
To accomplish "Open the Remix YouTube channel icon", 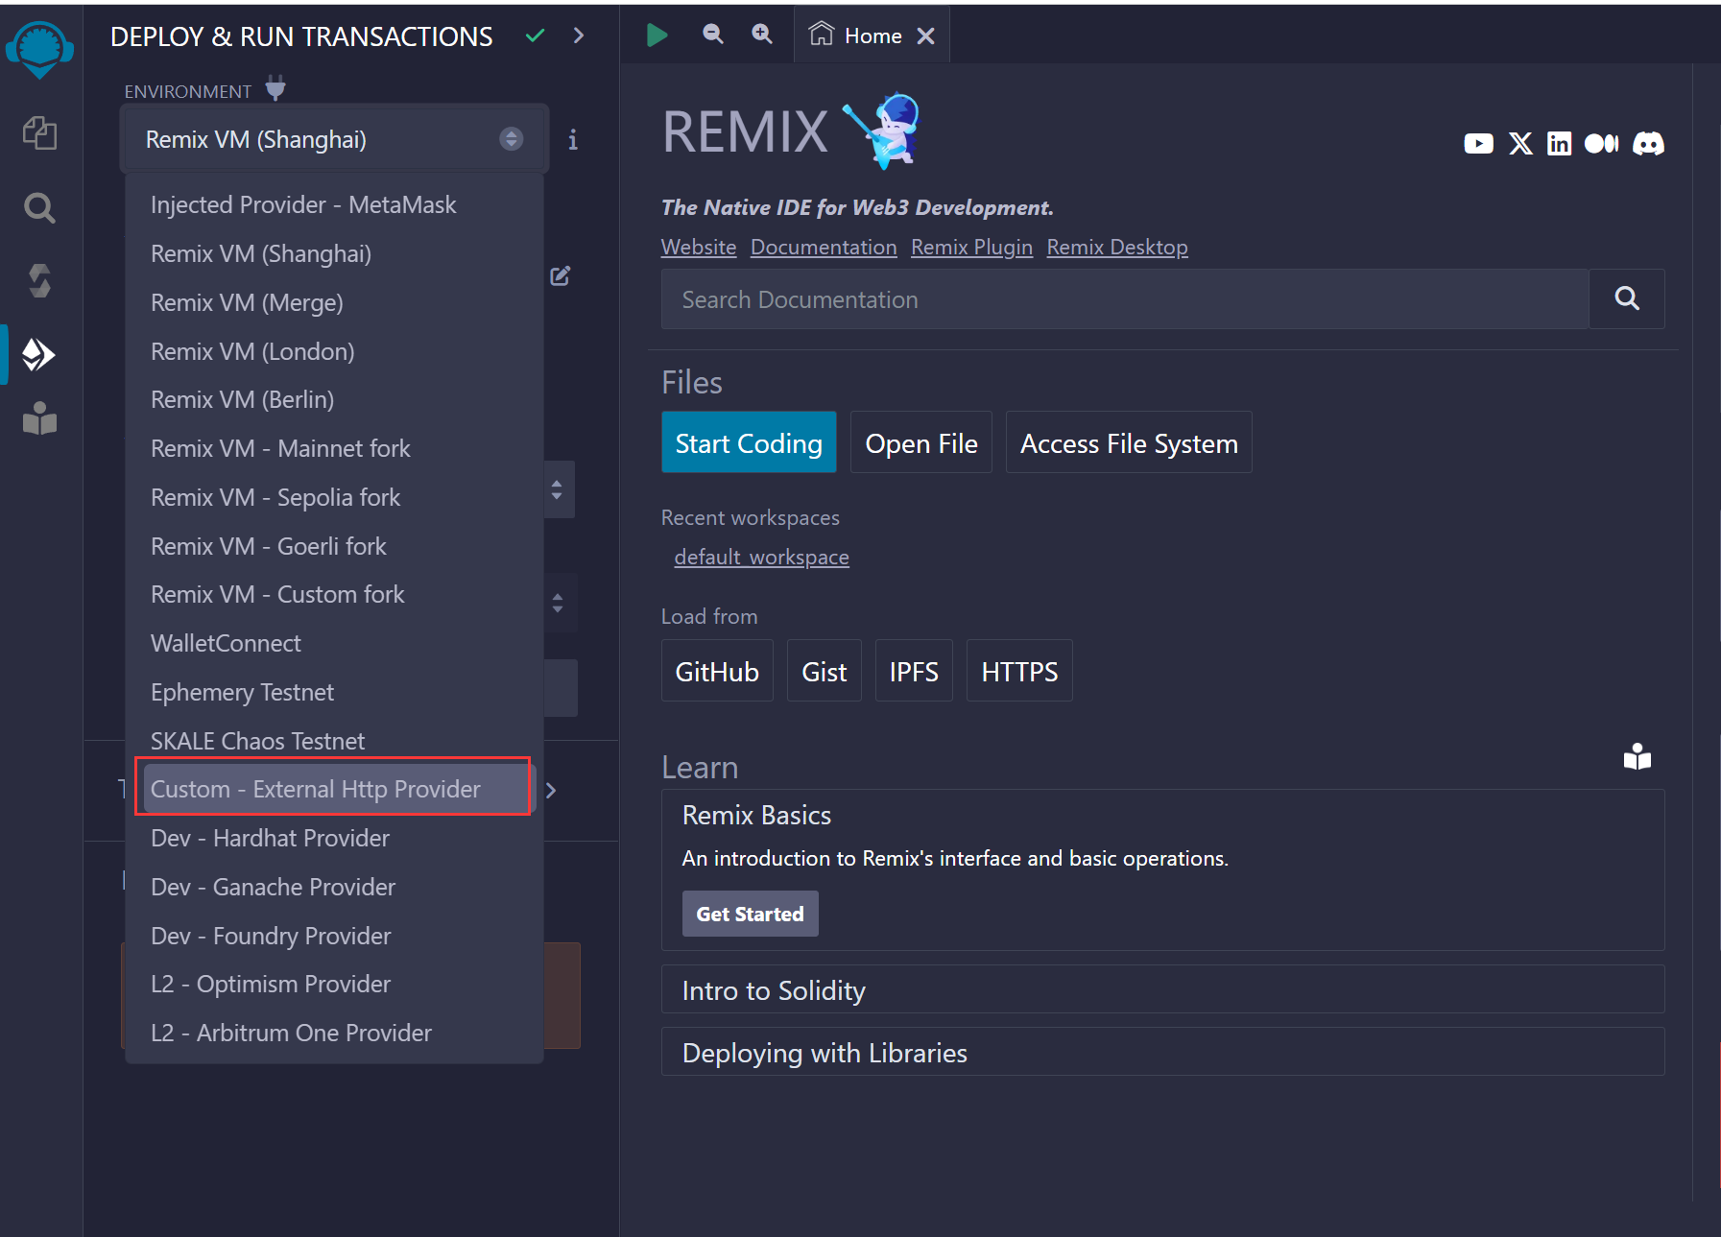I will tap(1478, 144).
